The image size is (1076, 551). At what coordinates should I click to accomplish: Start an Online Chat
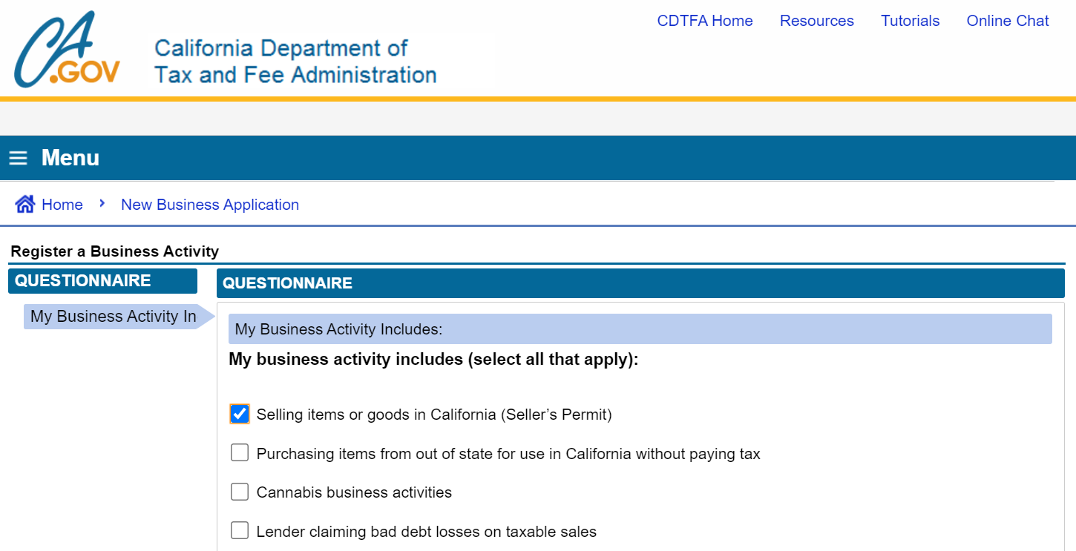[1008, 21]
